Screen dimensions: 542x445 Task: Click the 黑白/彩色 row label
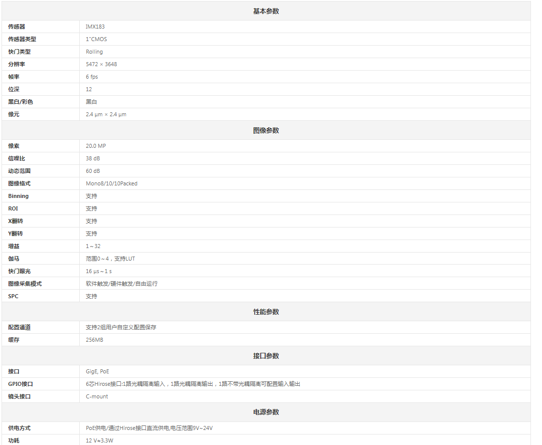tap(21, 102)
